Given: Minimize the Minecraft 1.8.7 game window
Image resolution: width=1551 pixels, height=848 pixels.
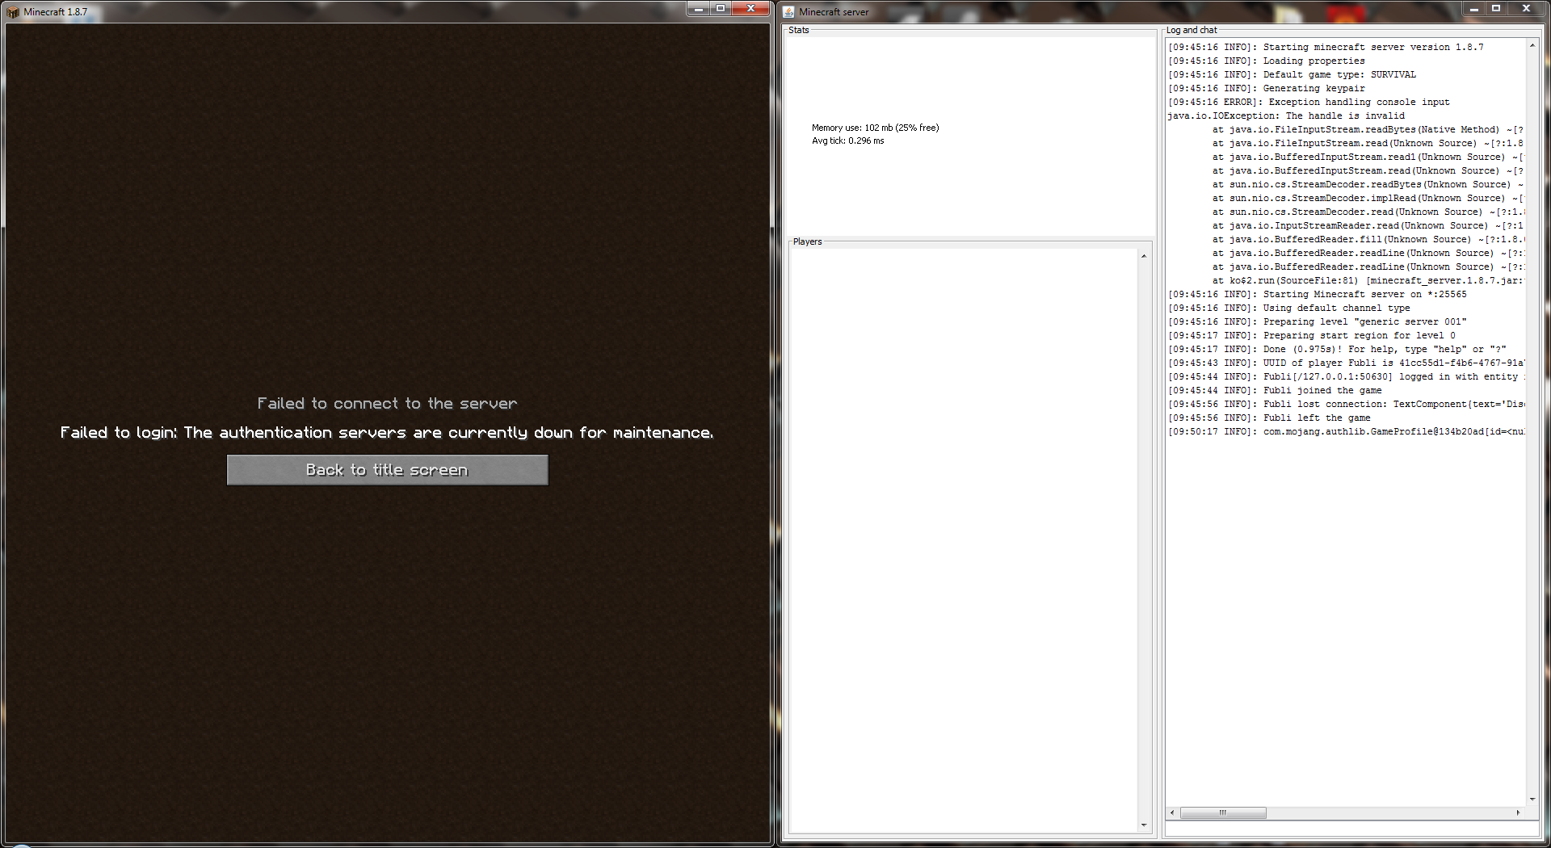Looking at the screenshot, I should point(698,8).
